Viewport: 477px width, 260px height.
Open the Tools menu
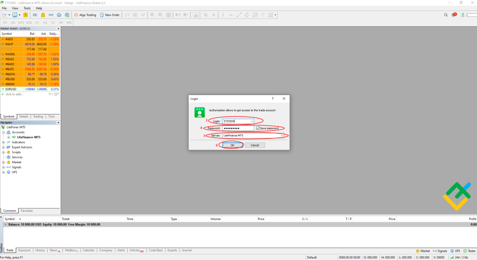[x=27, y=8]
